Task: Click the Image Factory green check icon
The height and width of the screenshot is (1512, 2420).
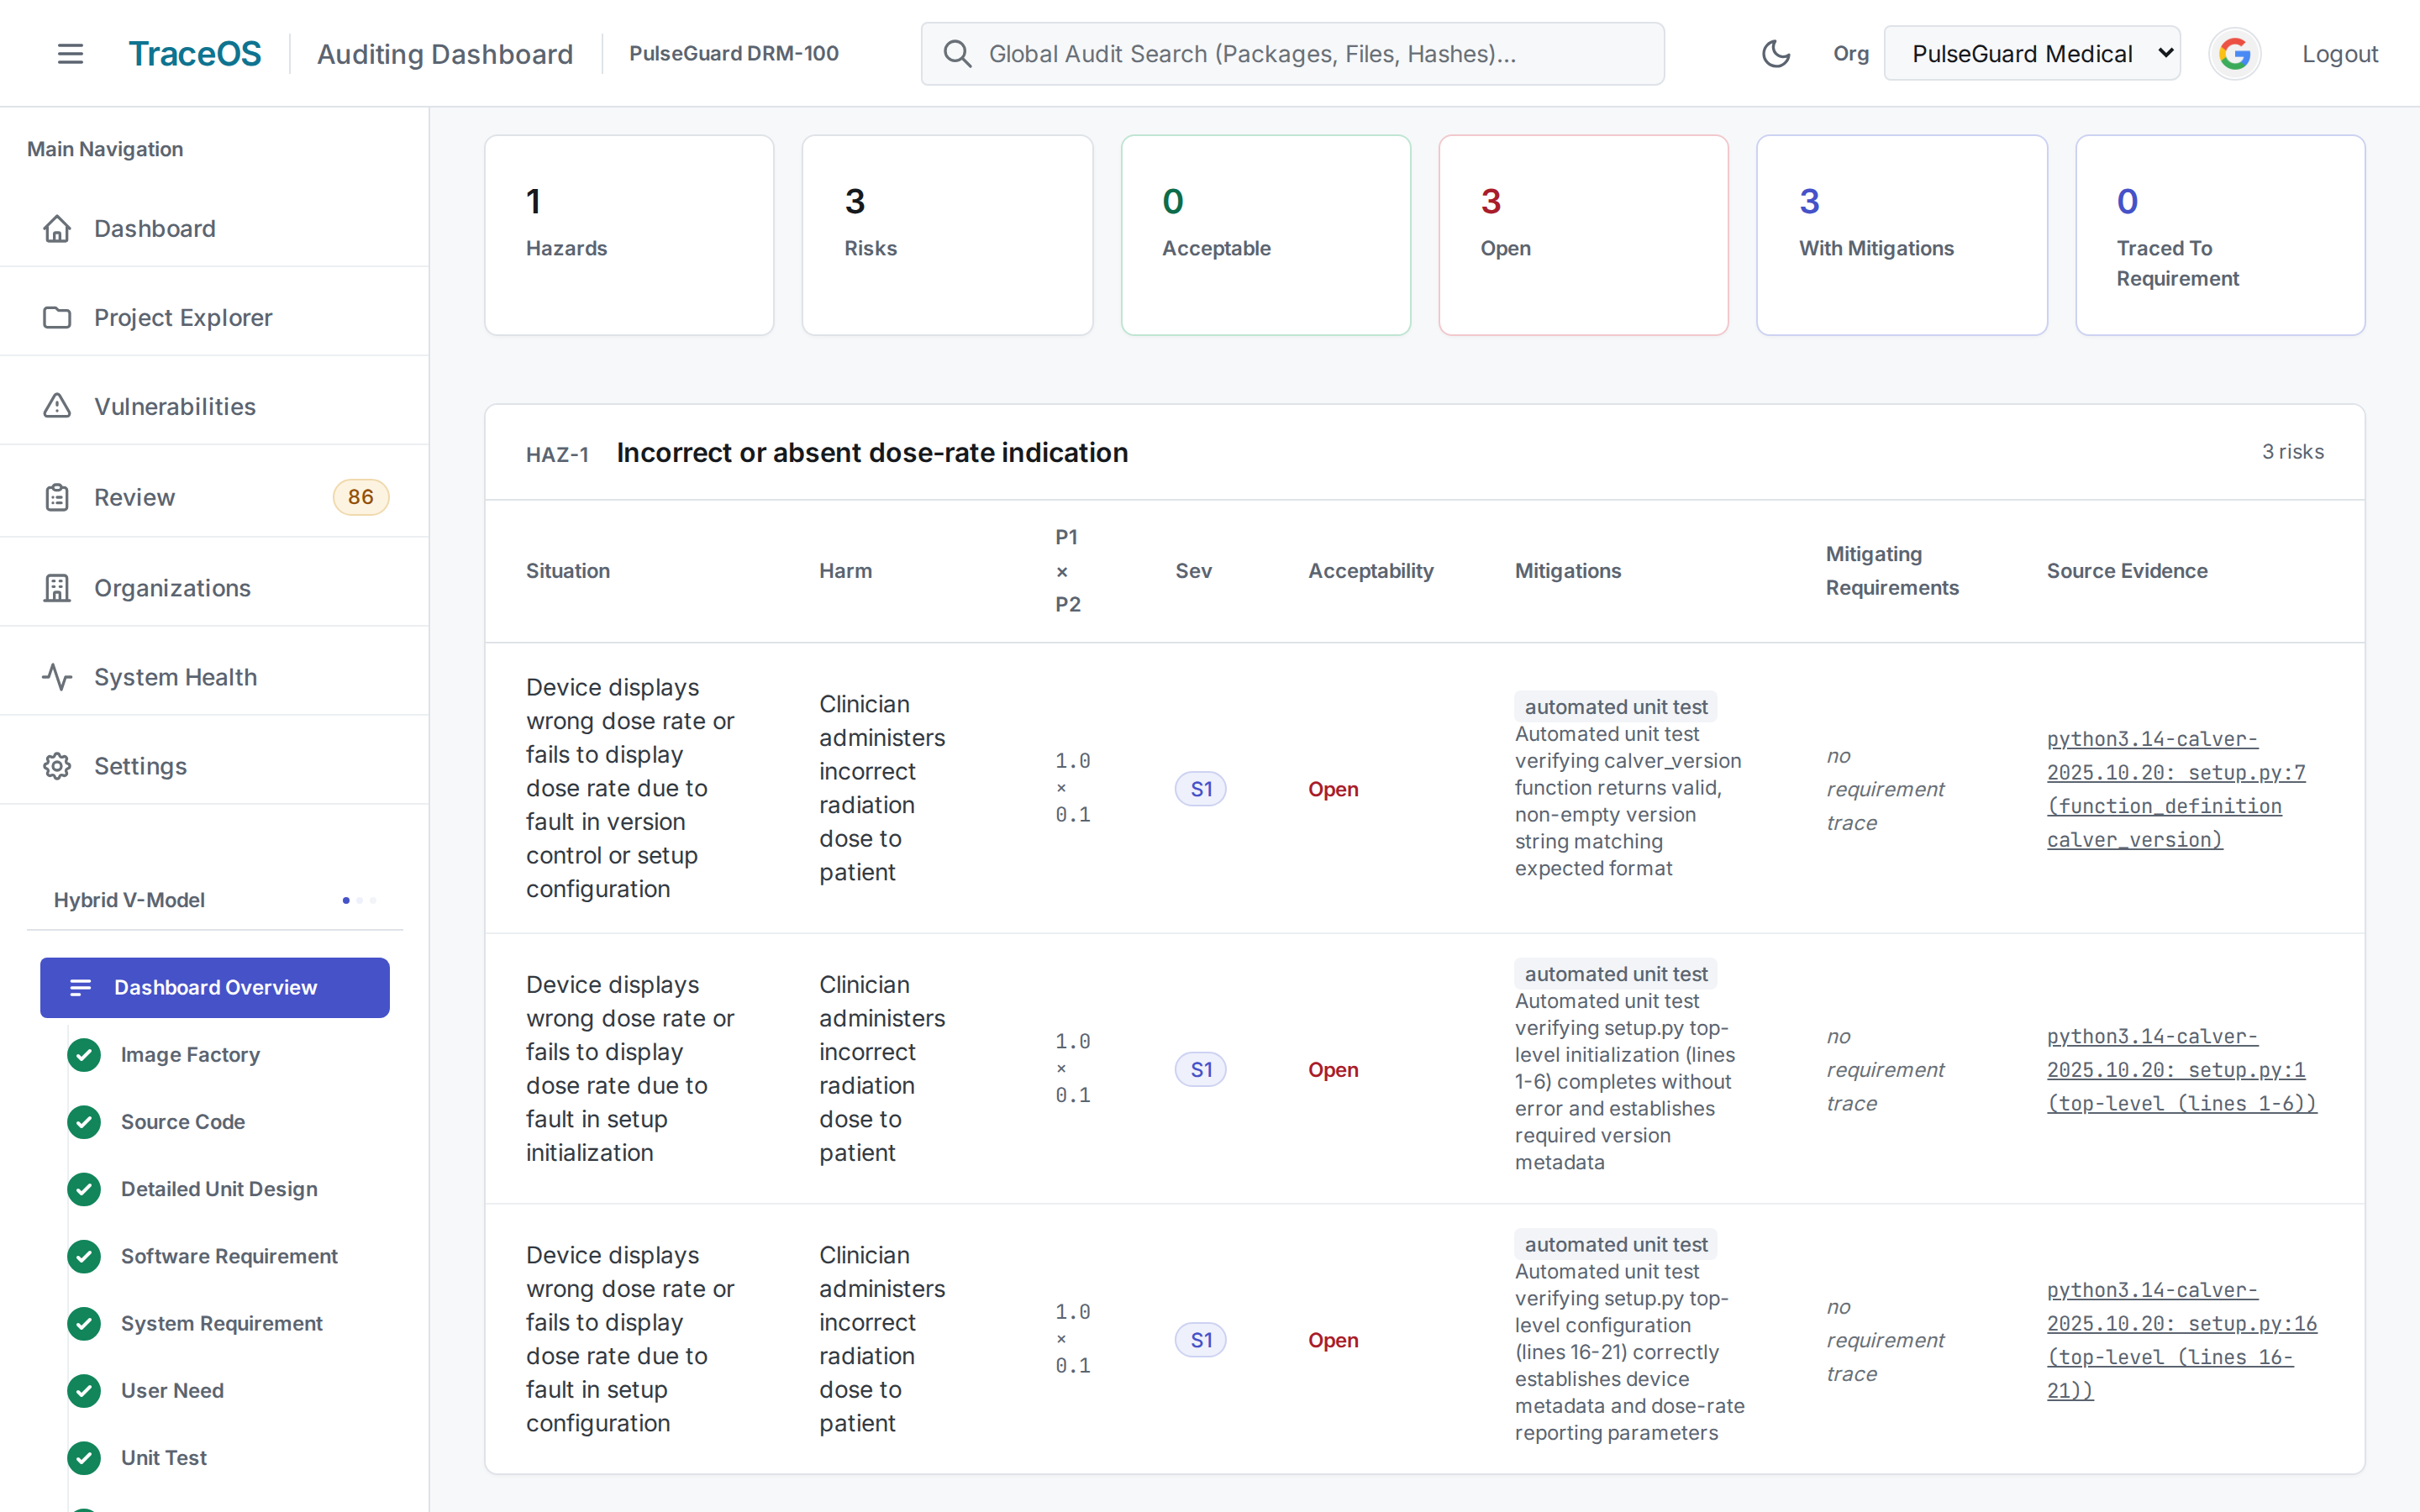Action: coord(84,1055)
